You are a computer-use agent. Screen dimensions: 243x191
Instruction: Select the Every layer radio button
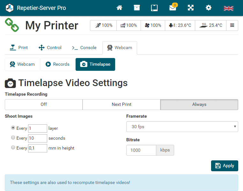pos(13,128)
